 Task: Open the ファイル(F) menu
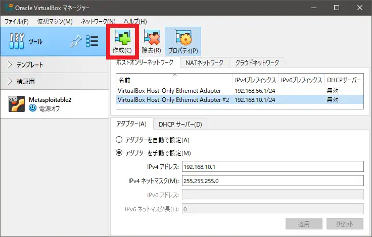pyautogui.click(x=17, y=21)
